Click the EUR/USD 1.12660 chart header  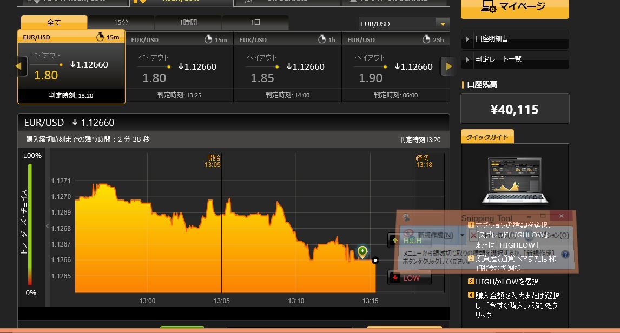pos(69,123)
